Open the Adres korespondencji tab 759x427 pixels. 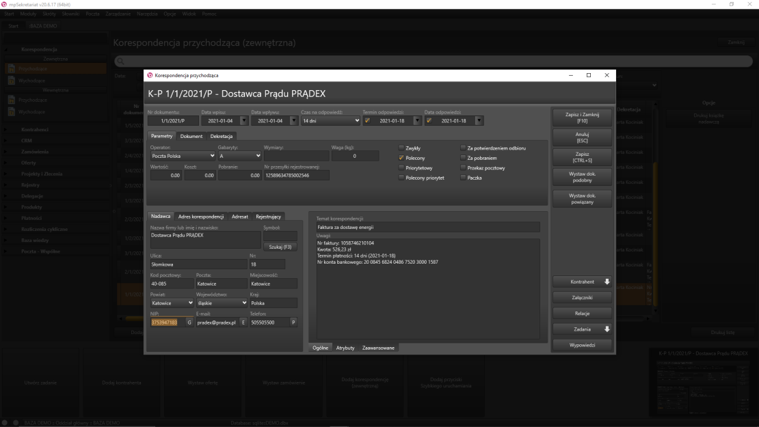[201, 217]
